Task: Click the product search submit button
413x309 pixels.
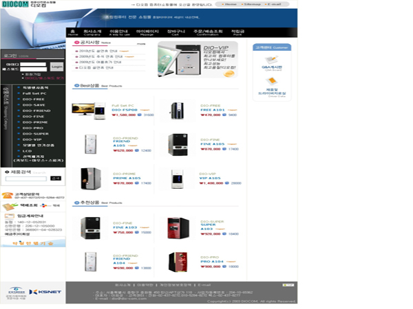Action: 56,178
